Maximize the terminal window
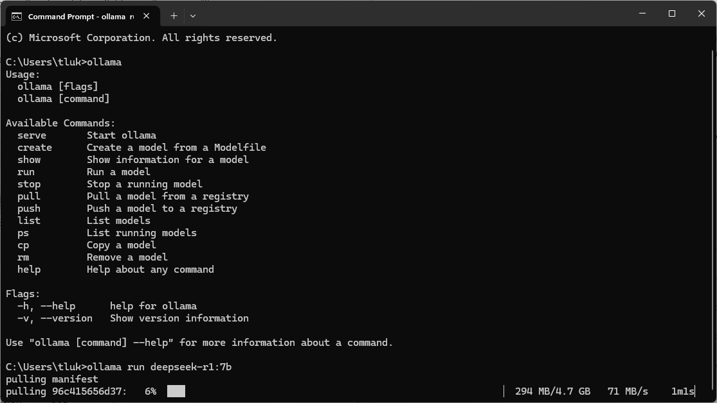The width and height of the screenshot is (717, 403). 672,13
